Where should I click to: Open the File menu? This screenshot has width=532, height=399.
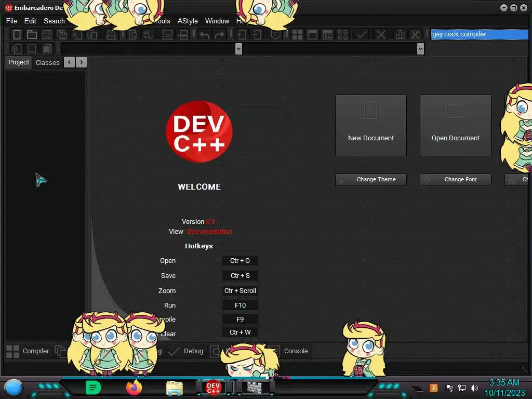[x=11, y=21]
